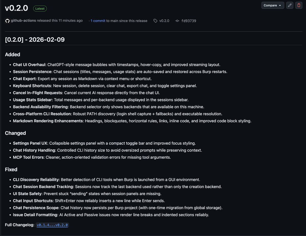Click 'Usage Stats Sidebar' bullet text

pos(32,100)
